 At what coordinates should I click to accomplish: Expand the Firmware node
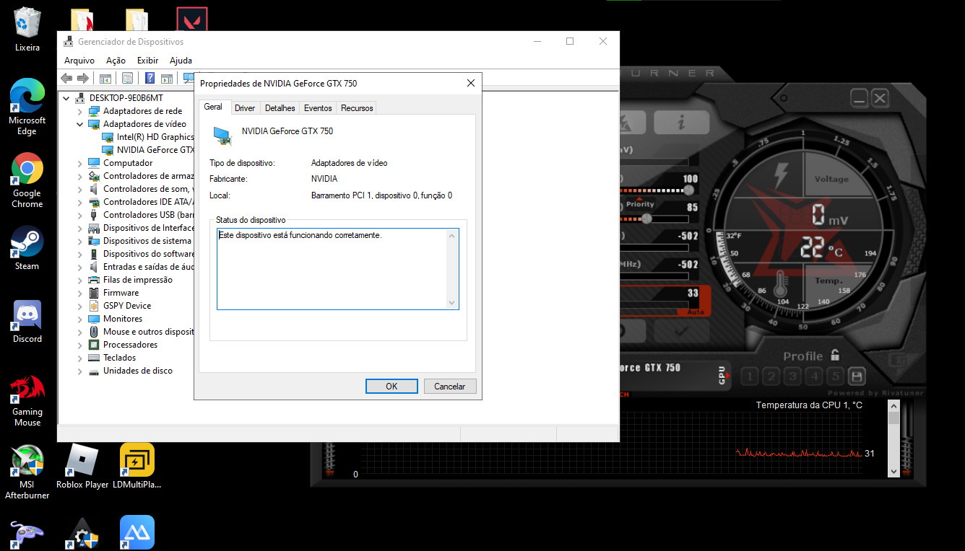(80, 293)
